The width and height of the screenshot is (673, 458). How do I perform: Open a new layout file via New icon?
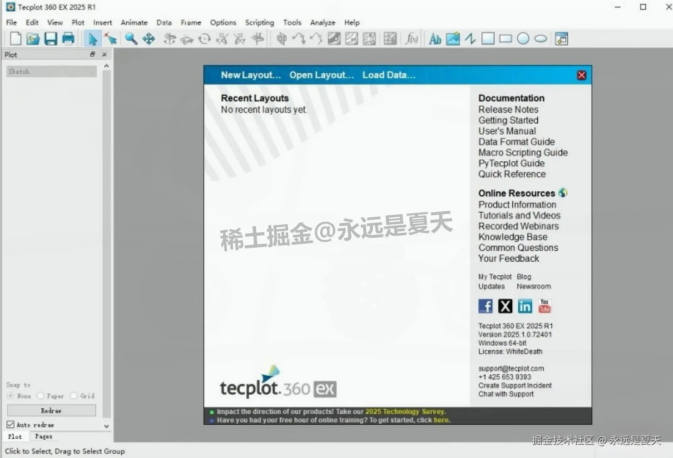click(15, 39)
